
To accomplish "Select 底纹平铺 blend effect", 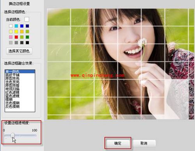I will (20, 75).
